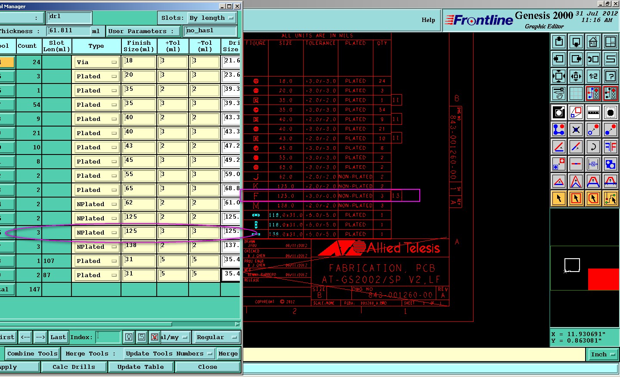The image size is (620, 377).
Task: Select the net-trace pointer select tool
Action: click(611, 198)
